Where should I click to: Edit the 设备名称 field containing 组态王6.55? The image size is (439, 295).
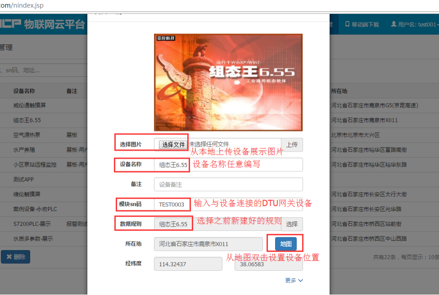(x=228, y=165)
